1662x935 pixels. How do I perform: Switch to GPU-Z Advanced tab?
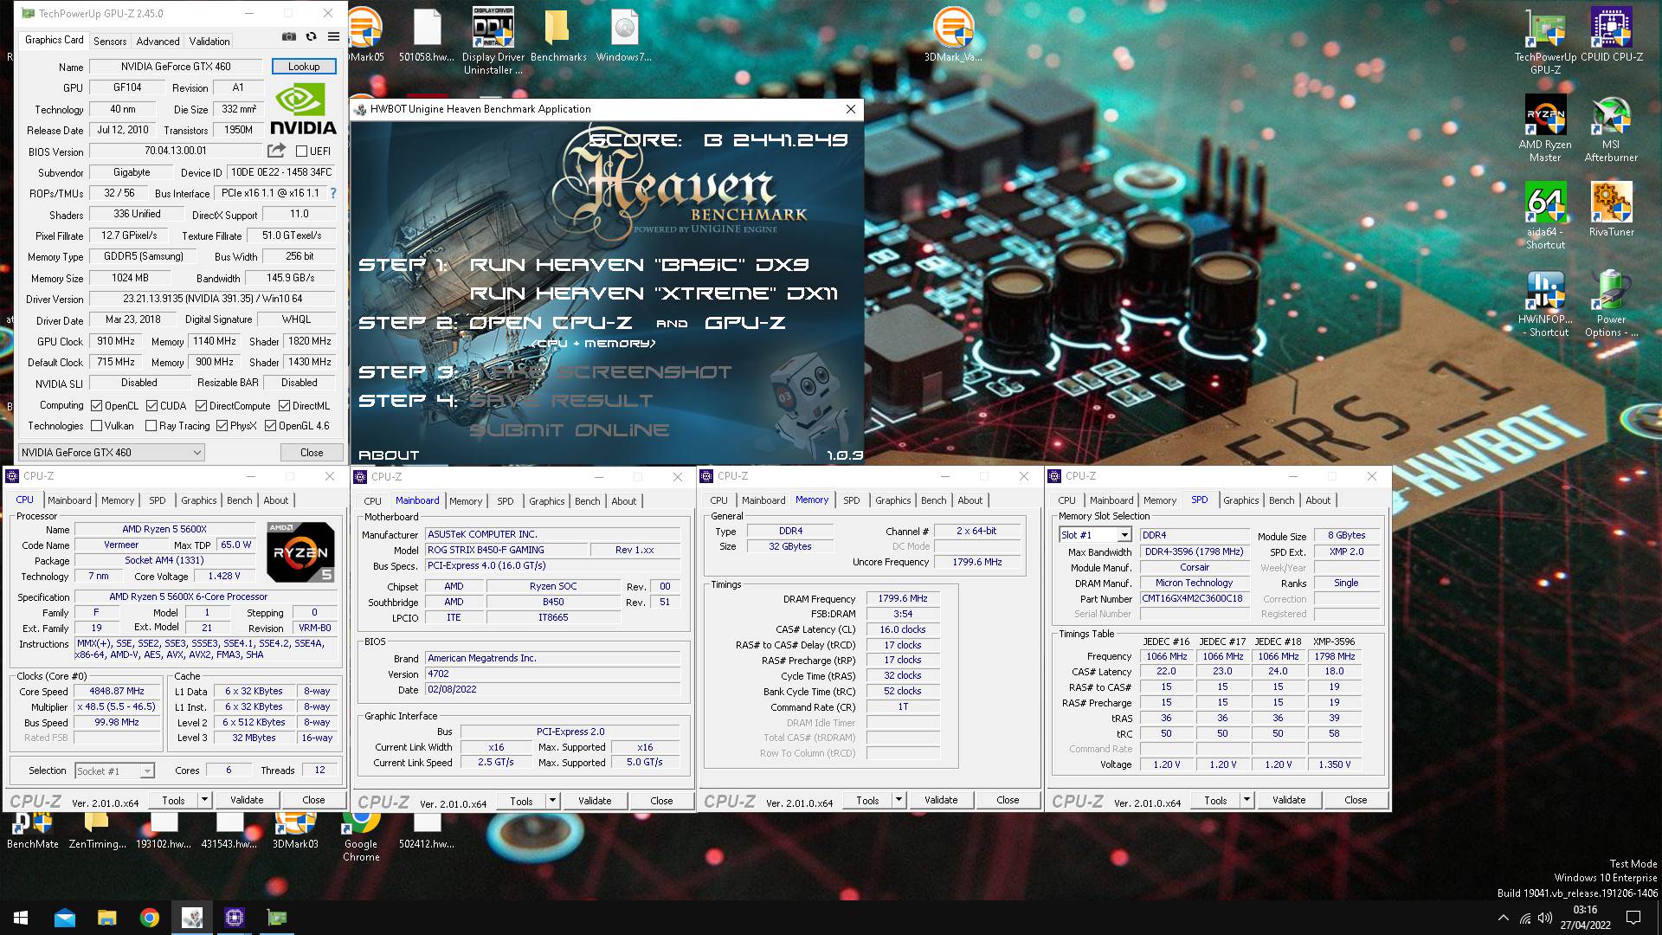point(158,41)
